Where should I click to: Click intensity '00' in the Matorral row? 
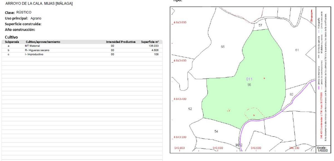pyautogui.click(x=112, y=46)
